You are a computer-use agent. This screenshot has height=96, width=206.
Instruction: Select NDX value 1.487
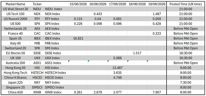(x=157, y=14)
